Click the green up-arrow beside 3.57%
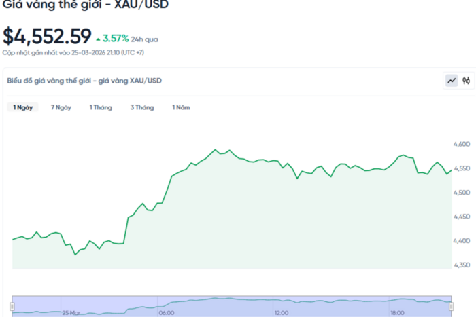 tap(99, 39)
